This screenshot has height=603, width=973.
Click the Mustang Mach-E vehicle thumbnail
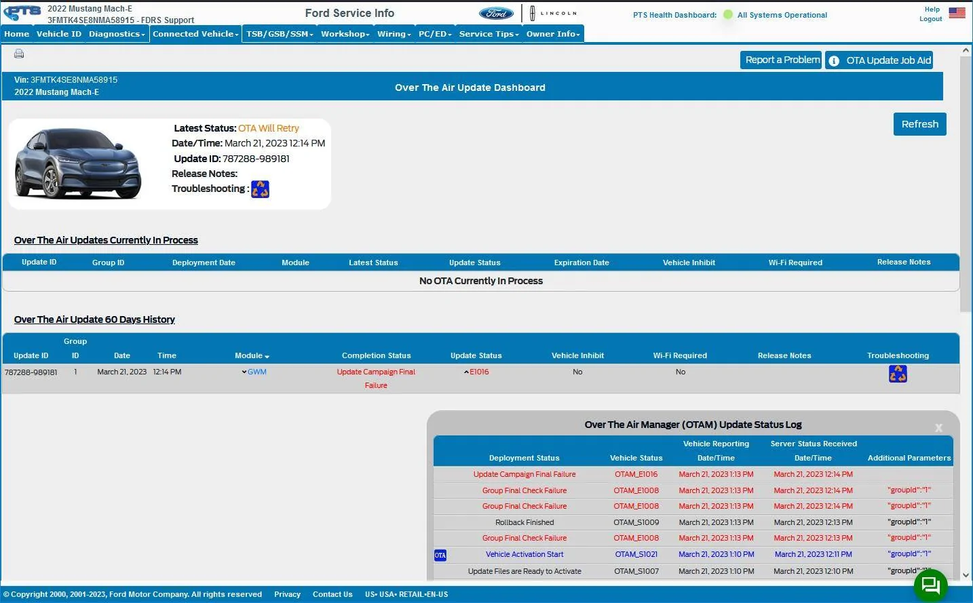[78, 163]
